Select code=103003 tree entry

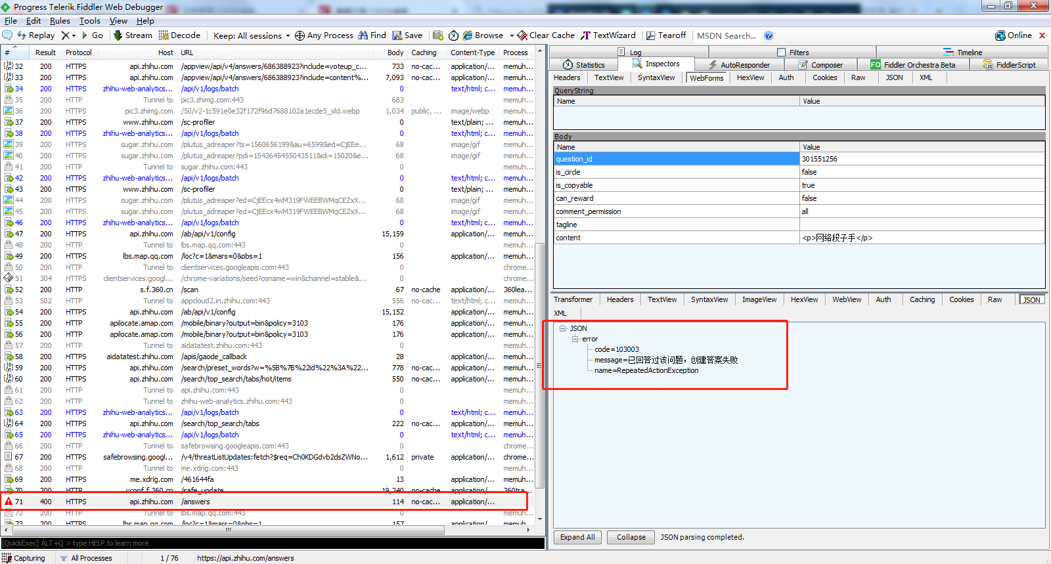(617, 349)
